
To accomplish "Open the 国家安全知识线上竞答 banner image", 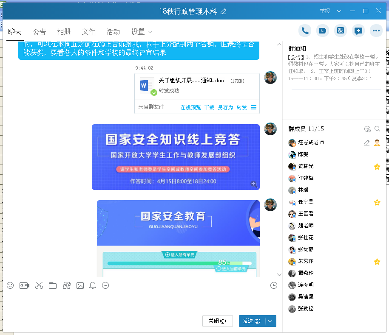I will (176, 157).
